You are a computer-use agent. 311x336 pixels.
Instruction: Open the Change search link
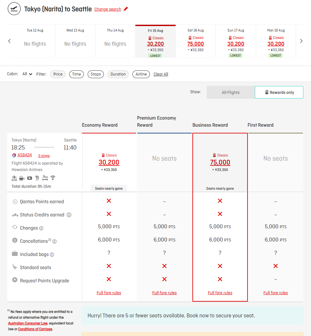108,9
